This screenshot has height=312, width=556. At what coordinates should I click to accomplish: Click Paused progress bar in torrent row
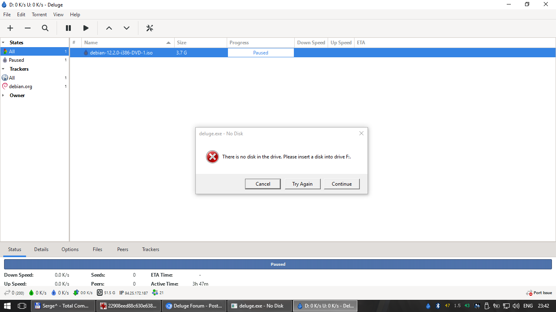pyautogui.click(x=260, y=53)
